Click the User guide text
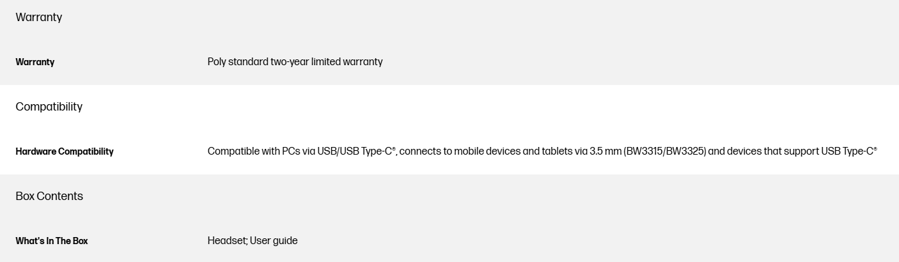Image resolution: width=899 pixels, height=262 pixels. (274, 241)
